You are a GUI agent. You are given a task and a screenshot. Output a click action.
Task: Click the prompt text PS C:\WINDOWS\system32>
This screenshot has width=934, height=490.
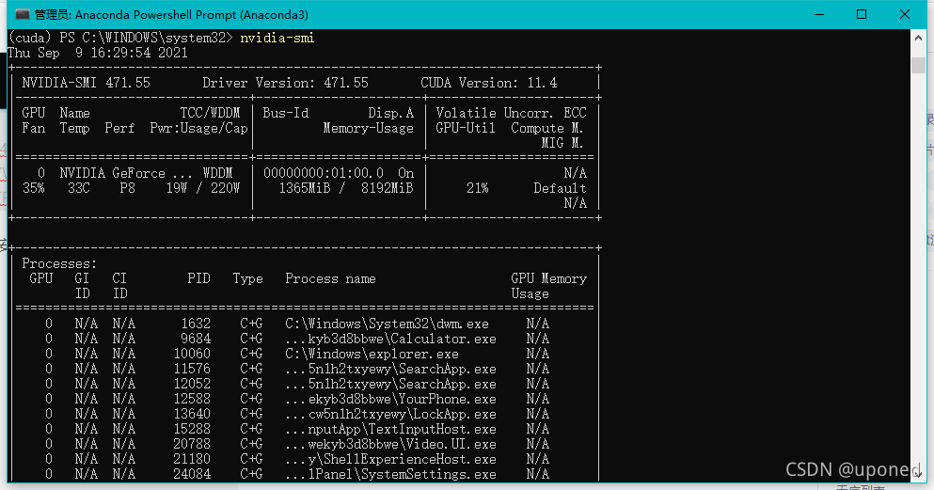(x=146, y=39)
